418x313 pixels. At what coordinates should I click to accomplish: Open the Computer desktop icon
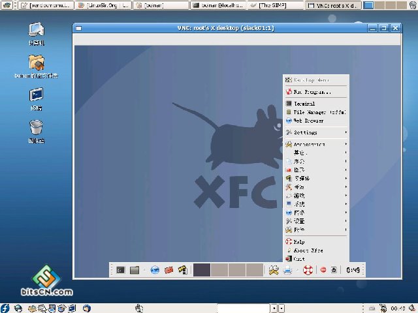point(37,34)
